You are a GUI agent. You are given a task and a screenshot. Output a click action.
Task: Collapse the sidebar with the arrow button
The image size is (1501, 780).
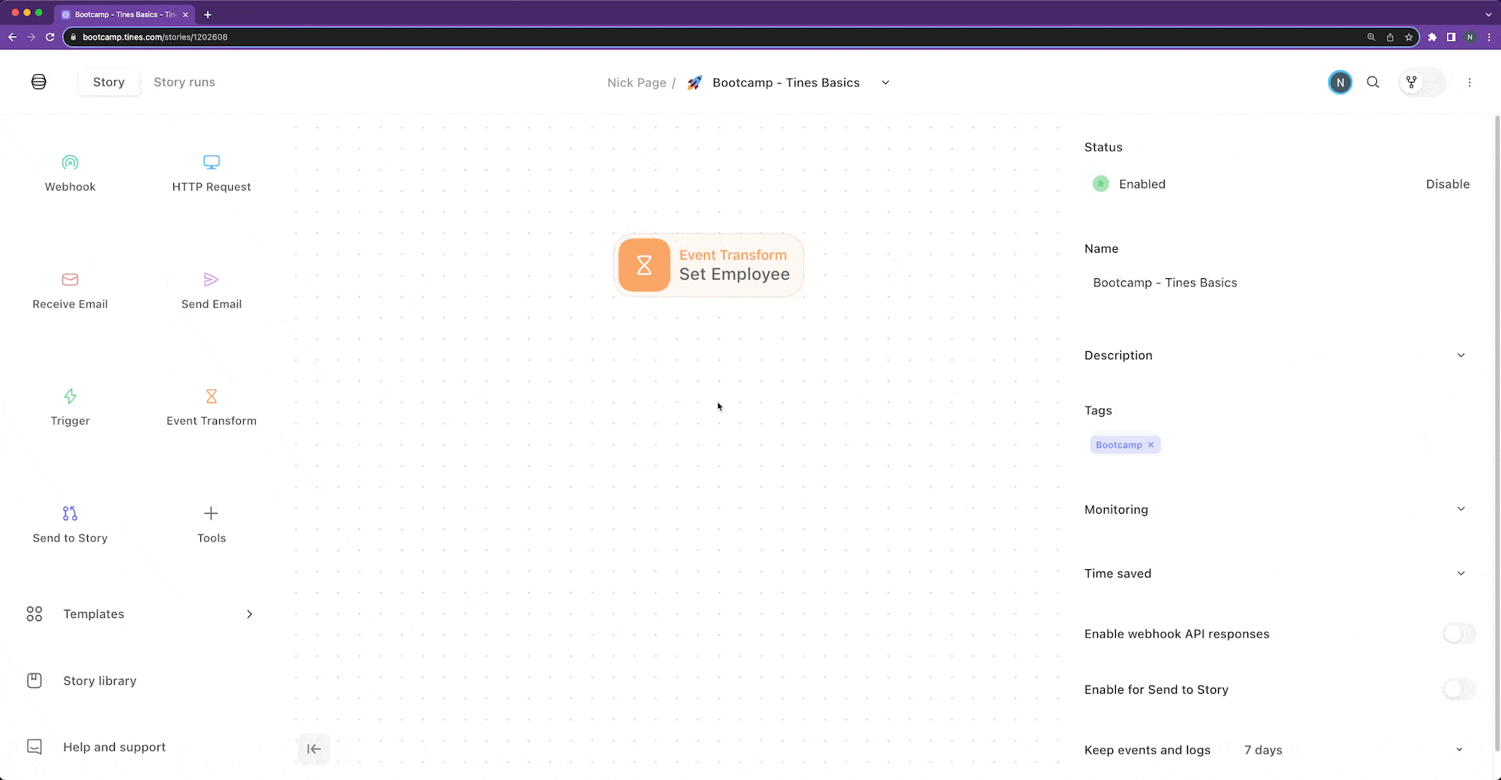click(x=314, y=748)
